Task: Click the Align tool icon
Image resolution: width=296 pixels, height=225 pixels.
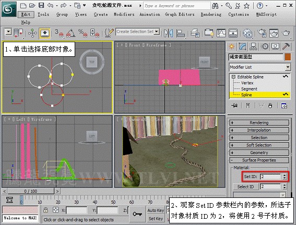Action: click(181, 33)
